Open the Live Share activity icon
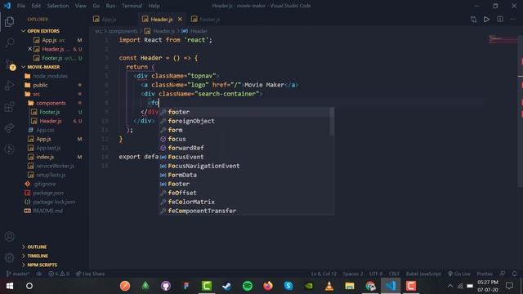 (x=9, y=127)
